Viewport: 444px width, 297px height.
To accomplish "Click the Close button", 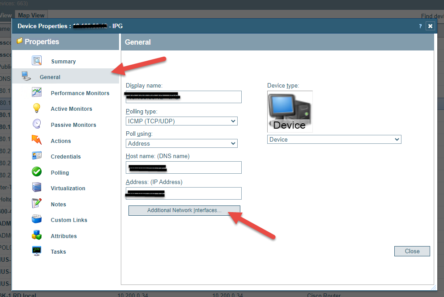I will 412,251.
